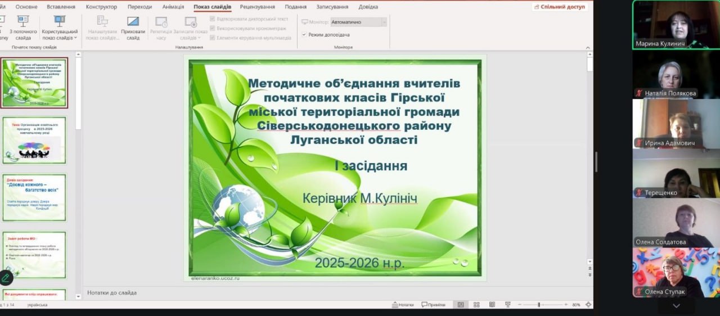Switch to Normal view icon

click(461, 305)
